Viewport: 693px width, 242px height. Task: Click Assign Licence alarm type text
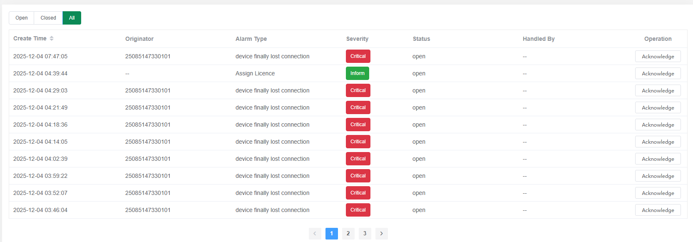(x=255, y=73)
